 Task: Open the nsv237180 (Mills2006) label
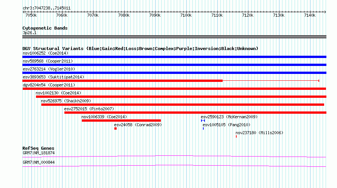point(259,133)
